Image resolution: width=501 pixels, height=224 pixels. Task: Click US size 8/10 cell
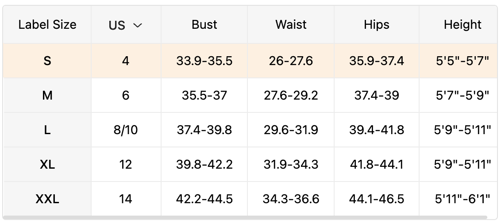[x=126, y=130]
